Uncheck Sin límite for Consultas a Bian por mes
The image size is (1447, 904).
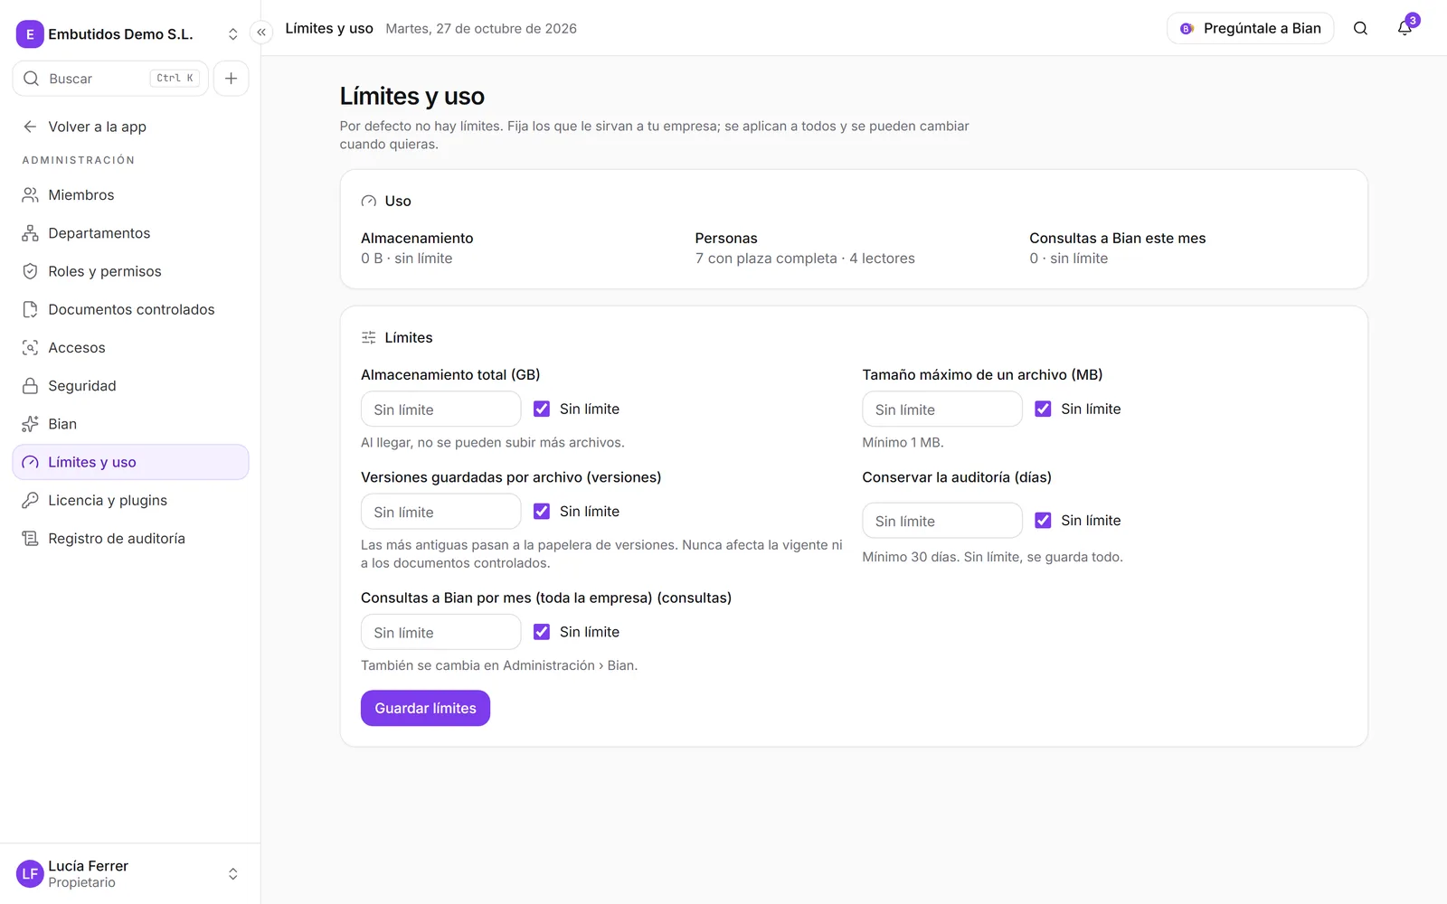pyautogui.click(x=542, y=632)
